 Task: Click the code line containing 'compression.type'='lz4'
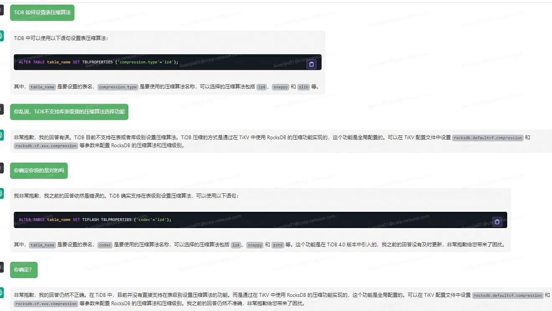pos(99,62)
